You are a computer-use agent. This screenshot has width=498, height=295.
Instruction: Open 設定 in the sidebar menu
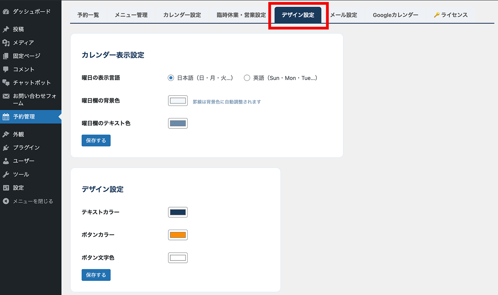(x=18, y=188)
